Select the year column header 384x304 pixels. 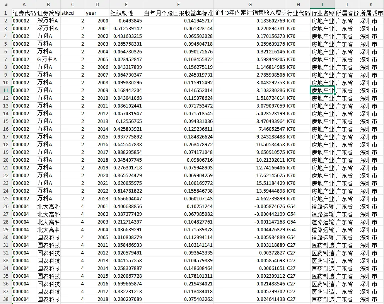click(x=97, y=4)
